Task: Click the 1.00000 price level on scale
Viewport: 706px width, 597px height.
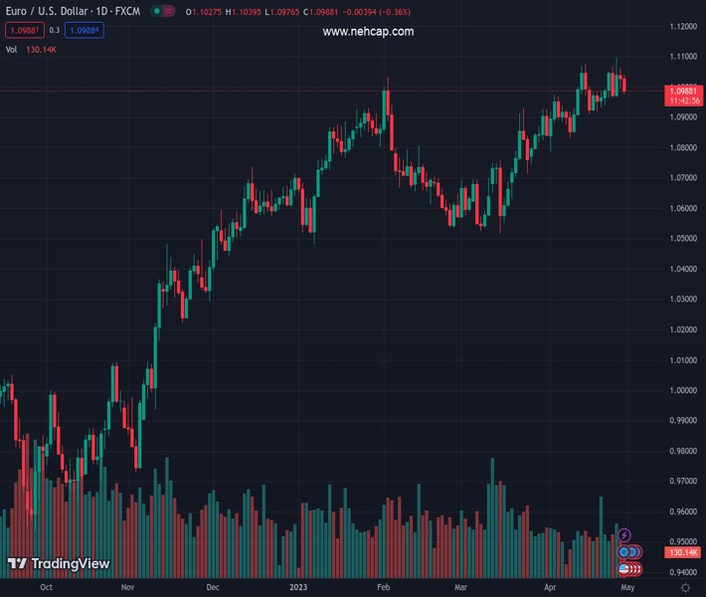Action: pyautogui.click(x=682, y=390)
